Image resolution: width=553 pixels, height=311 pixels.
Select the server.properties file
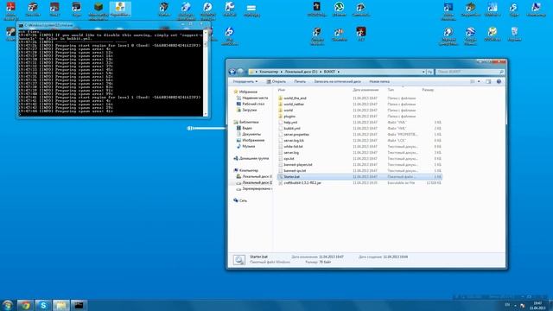[x=296, y=135]
